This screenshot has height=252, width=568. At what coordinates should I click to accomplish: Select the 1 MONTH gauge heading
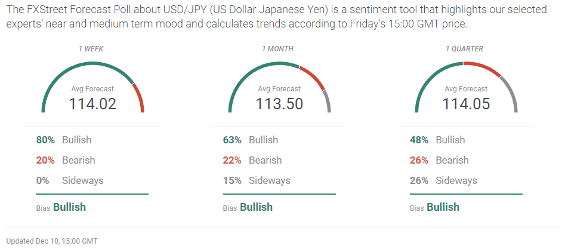278,49
